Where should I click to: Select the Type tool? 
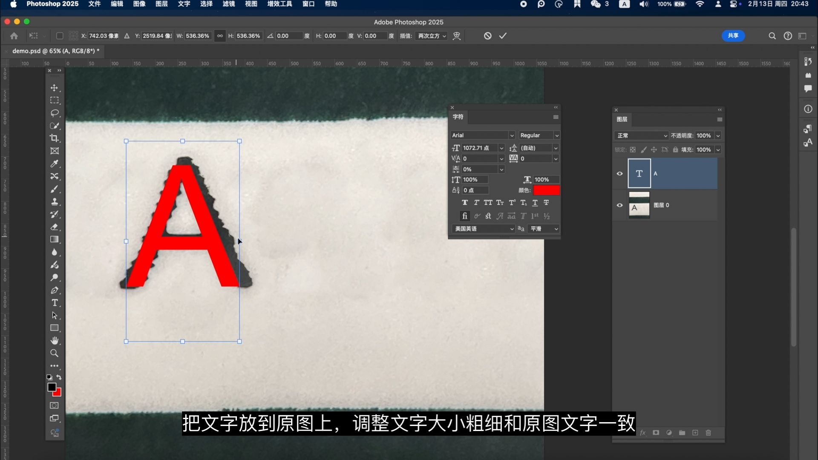[55, 303]
